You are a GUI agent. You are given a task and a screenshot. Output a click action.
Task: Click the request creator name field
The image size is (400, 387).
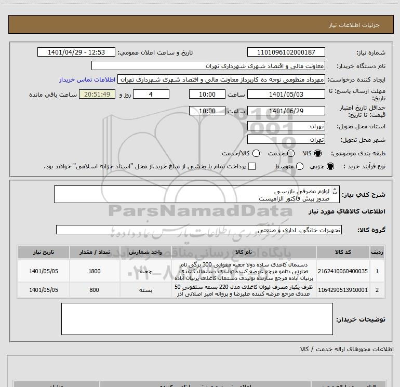(x=221, y=79)
